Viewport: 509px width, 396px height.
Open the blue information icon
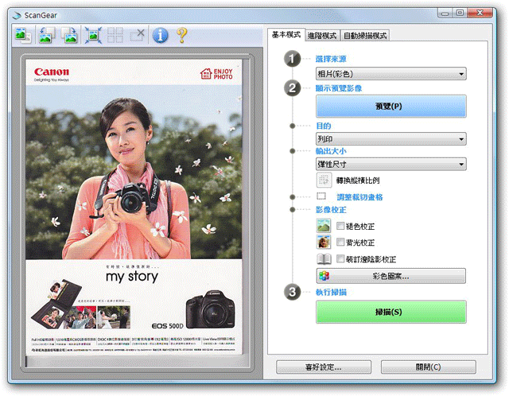161,35
